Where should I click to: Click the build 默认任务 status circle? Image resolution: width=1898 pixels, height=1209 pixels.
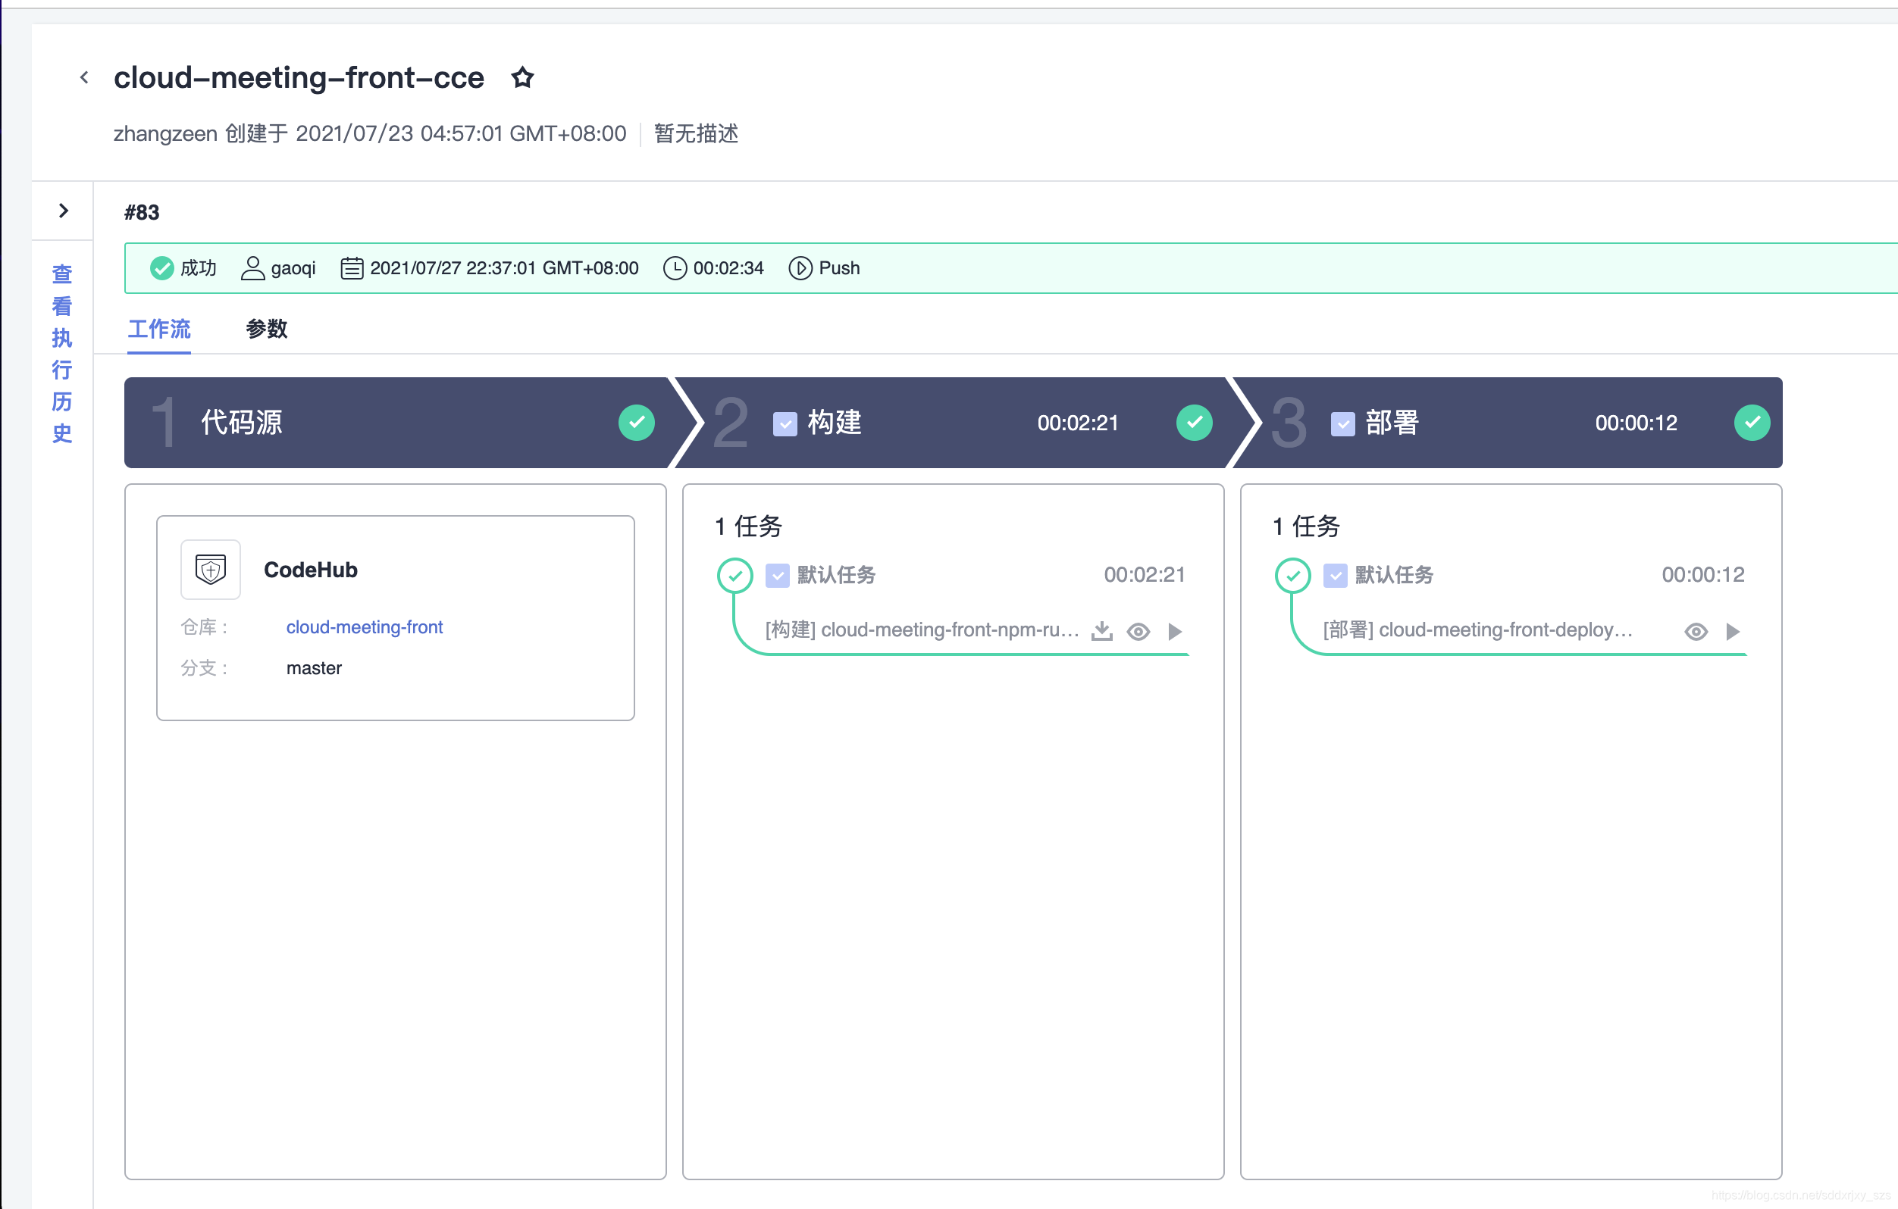pyautogui.click(x=734, y=575)
